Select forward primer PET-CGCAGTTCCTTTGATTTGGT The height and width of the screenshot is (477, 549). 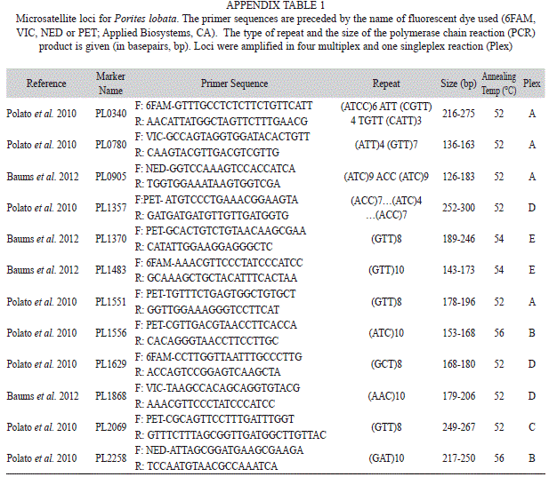[220, 419]
